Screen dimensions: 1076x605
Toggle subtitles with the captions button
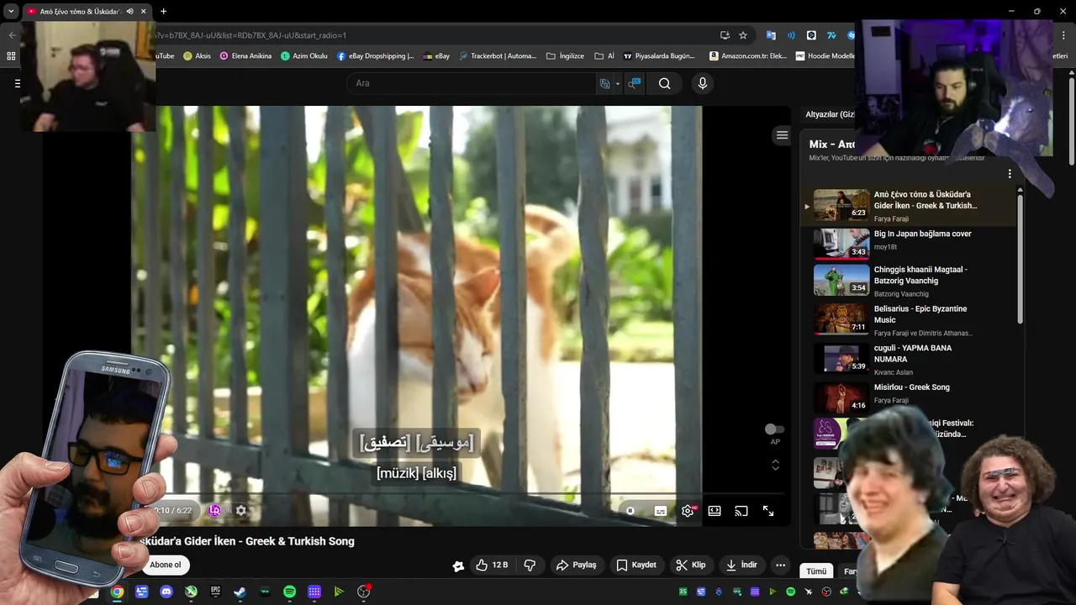coord(661,511)
